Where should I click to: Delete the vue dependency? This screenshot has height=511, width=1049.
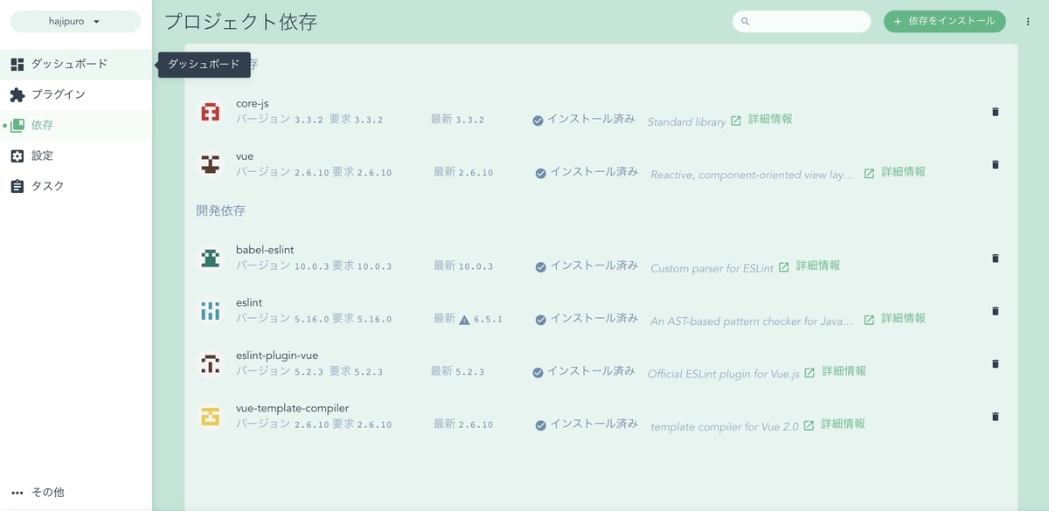[995, 164]
